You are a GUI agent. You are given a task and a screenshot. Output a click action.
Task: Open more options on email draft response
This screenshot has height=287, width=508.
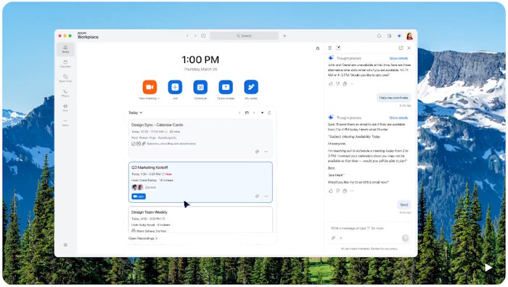coord(352,191)
